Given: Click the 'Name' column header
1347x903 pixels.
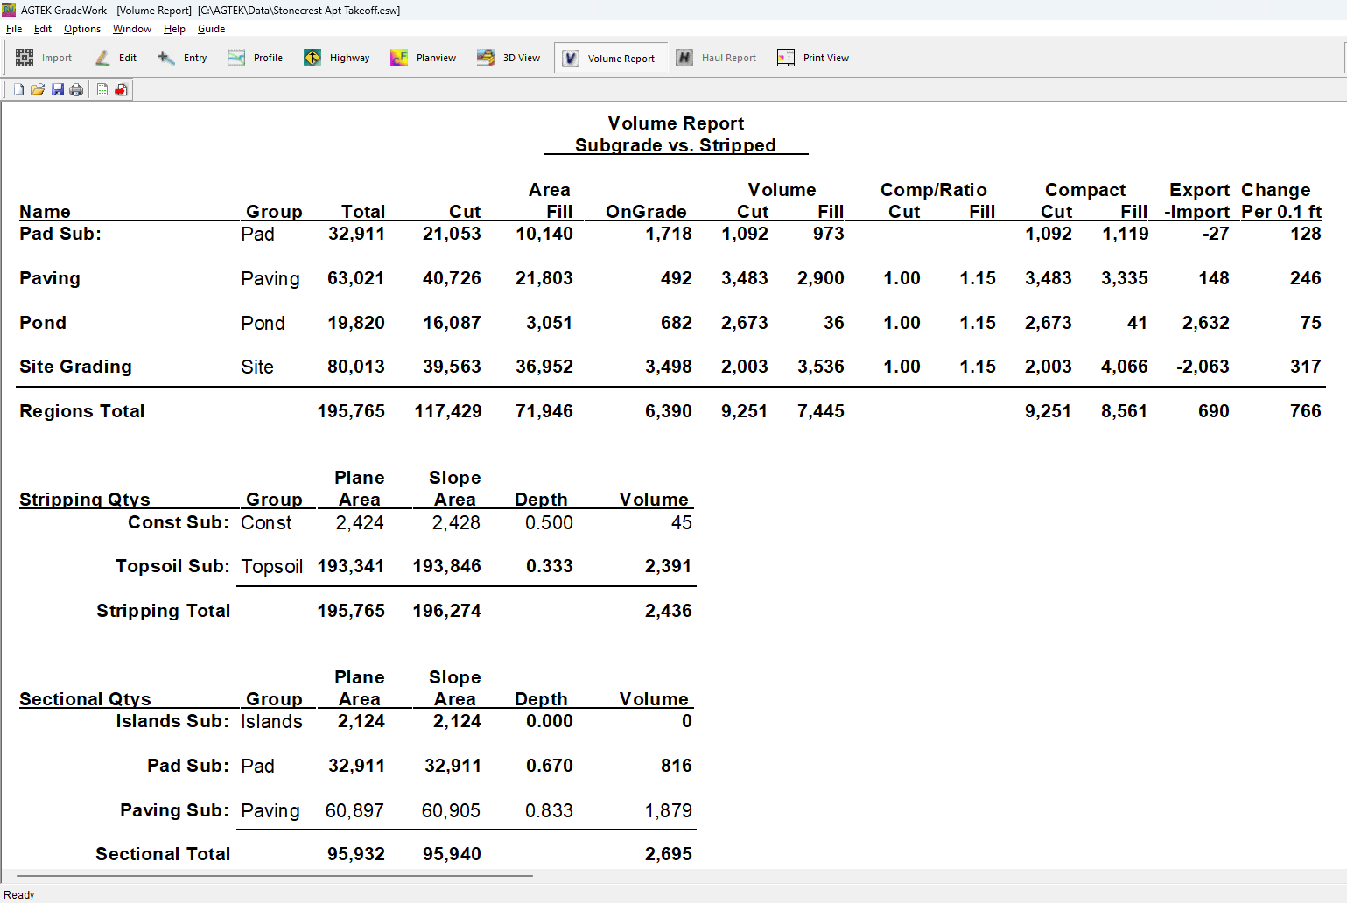Looking at the screenshot, I should coord(45,212).
